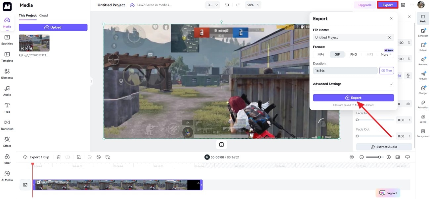The width and height of the screenshot is (430, 199).
Task: Open the Template panel
Action: click(7, 57)
